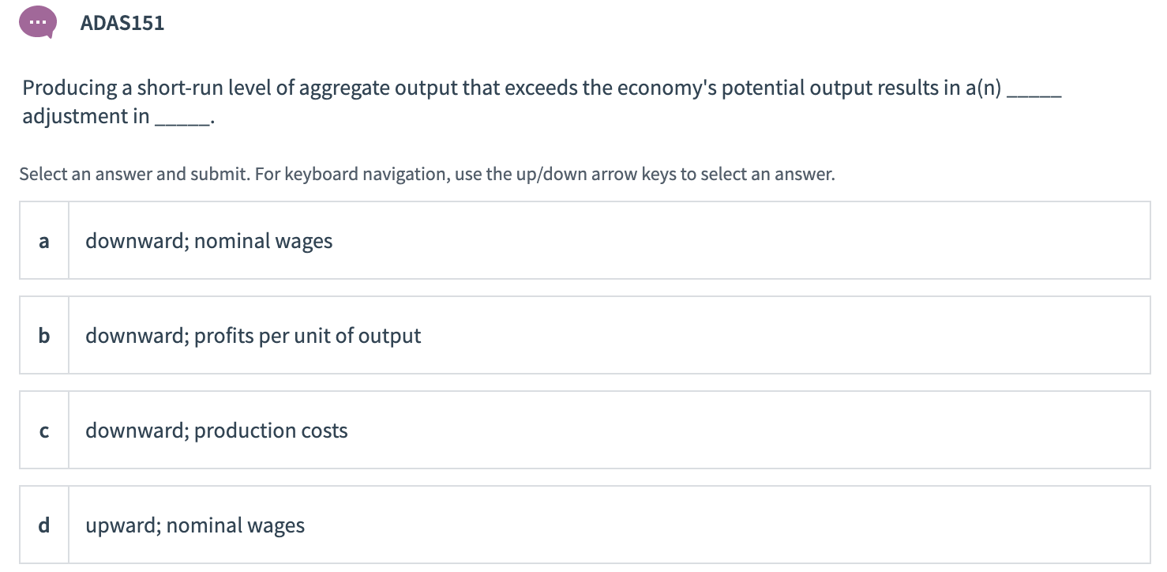Click the letter 'c' option cell
Screen dimensions: 1167x572
point(44,431)
